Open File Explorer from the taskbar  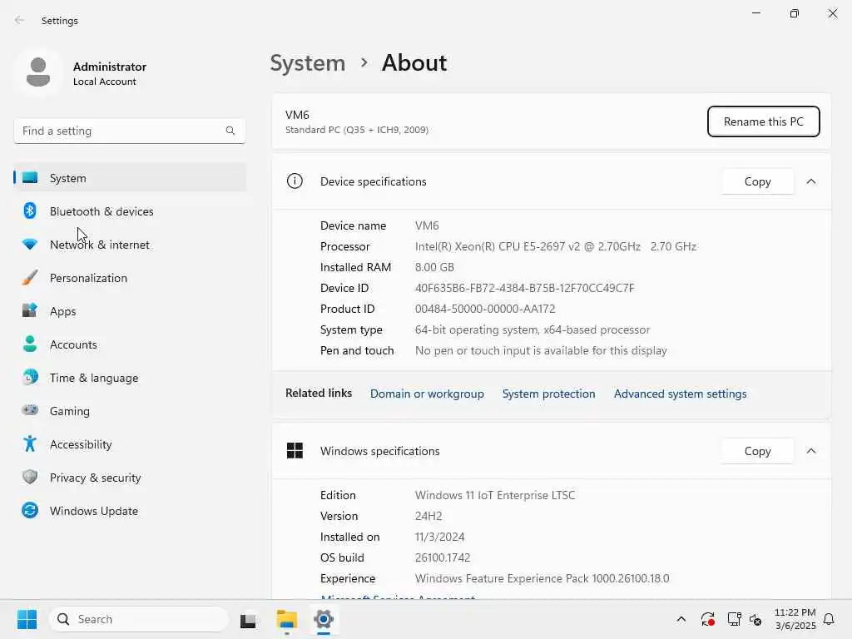pos(286,619)
